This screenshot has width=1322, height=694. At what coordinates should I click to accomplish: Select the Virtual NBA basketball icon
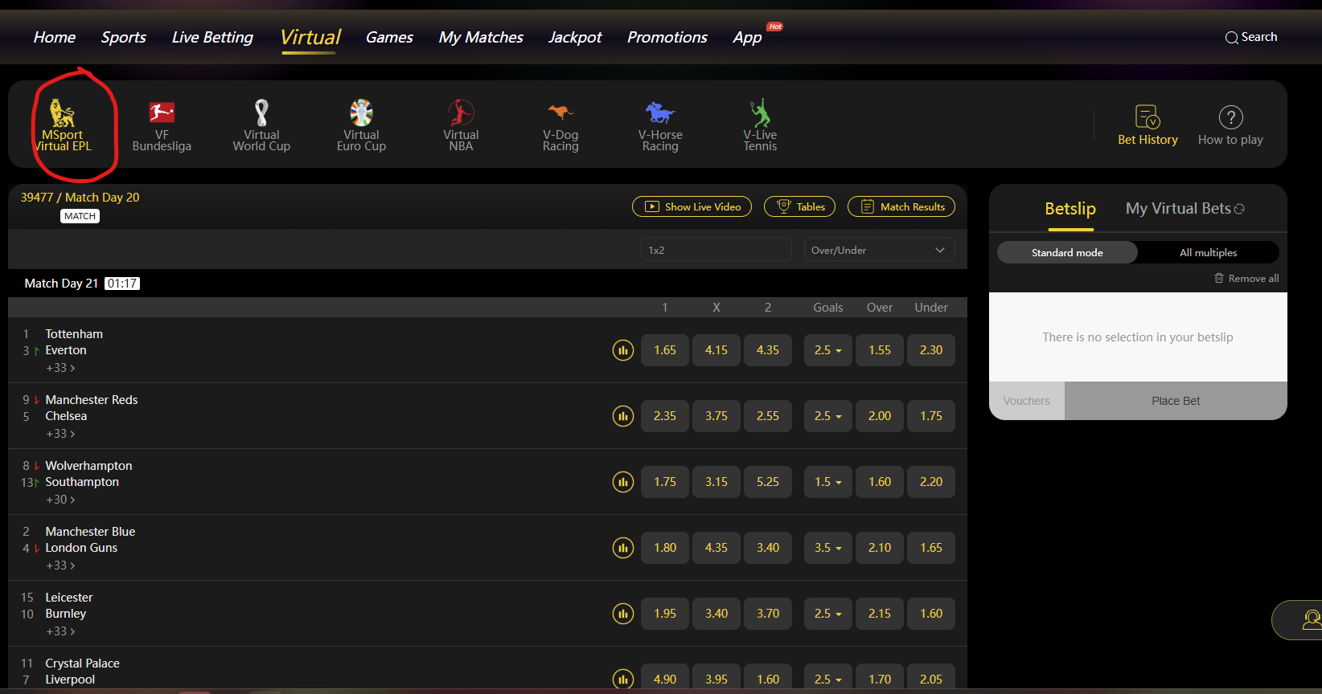[461, 114]
